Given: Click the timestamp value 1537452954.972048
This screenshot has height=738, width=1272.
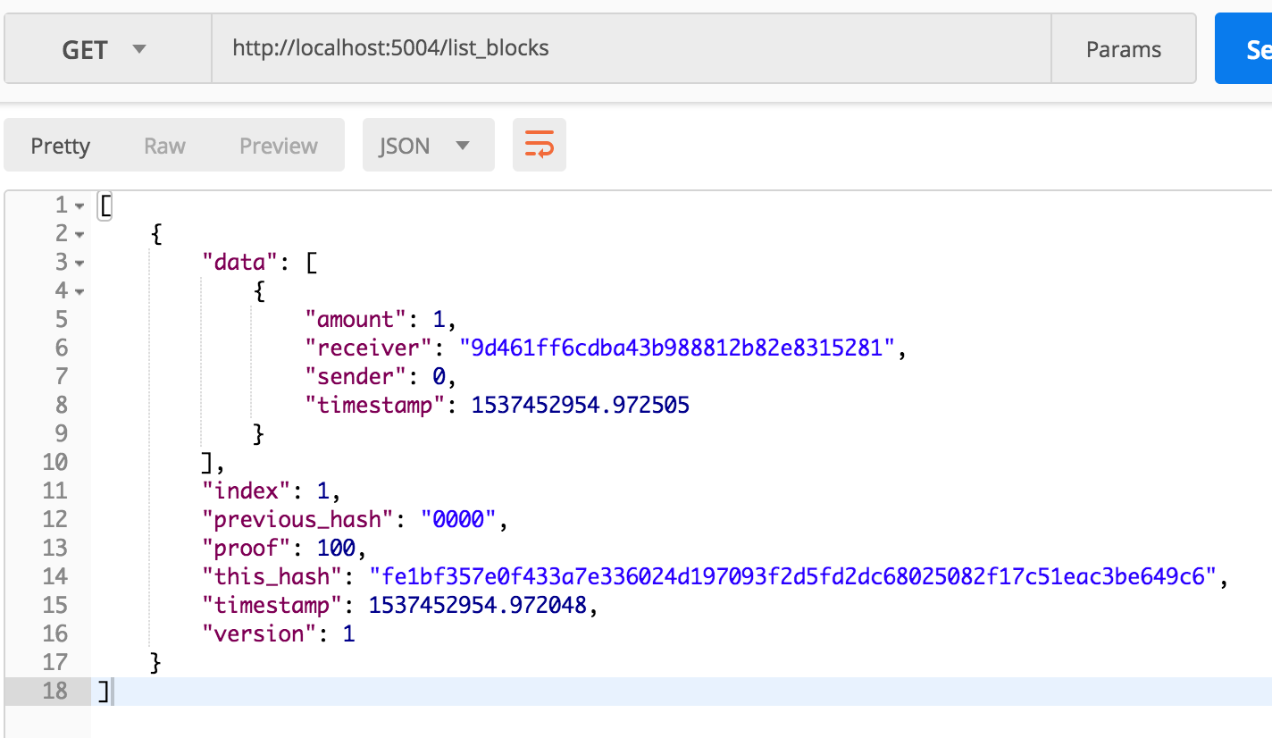Looking at the screenshot, I should (x=478, y=605).
